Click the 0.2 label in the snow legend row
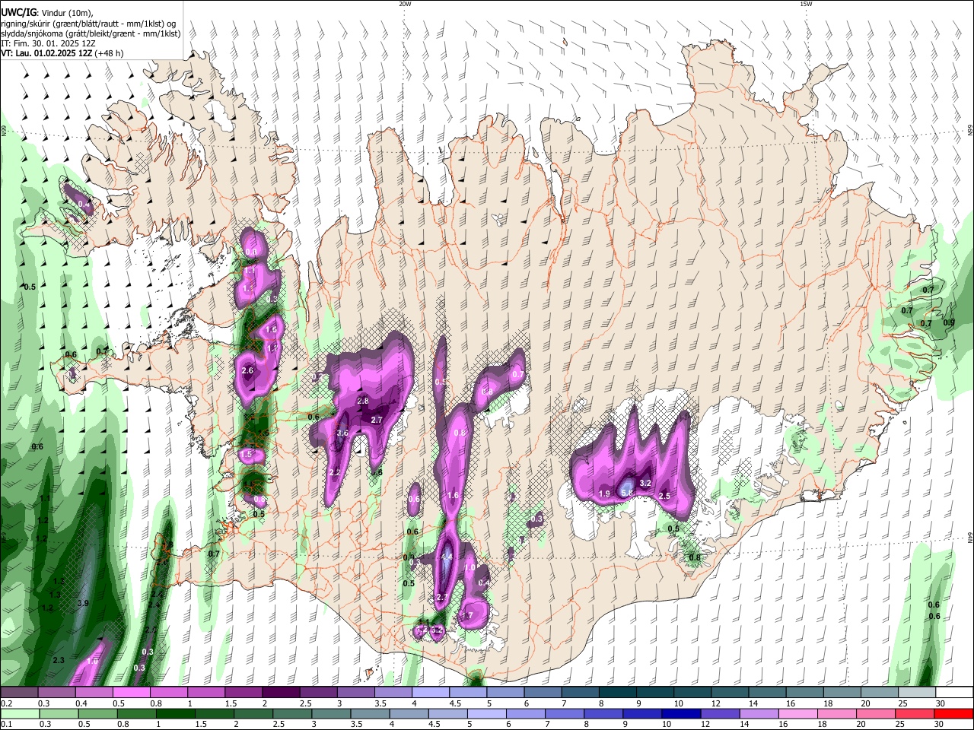Screen dimensions: 974x730 (x=6, y=703)
